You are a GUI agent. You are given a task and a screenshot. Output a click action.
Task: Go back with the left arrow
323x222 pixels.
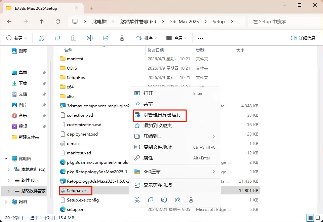pos(9,22)
